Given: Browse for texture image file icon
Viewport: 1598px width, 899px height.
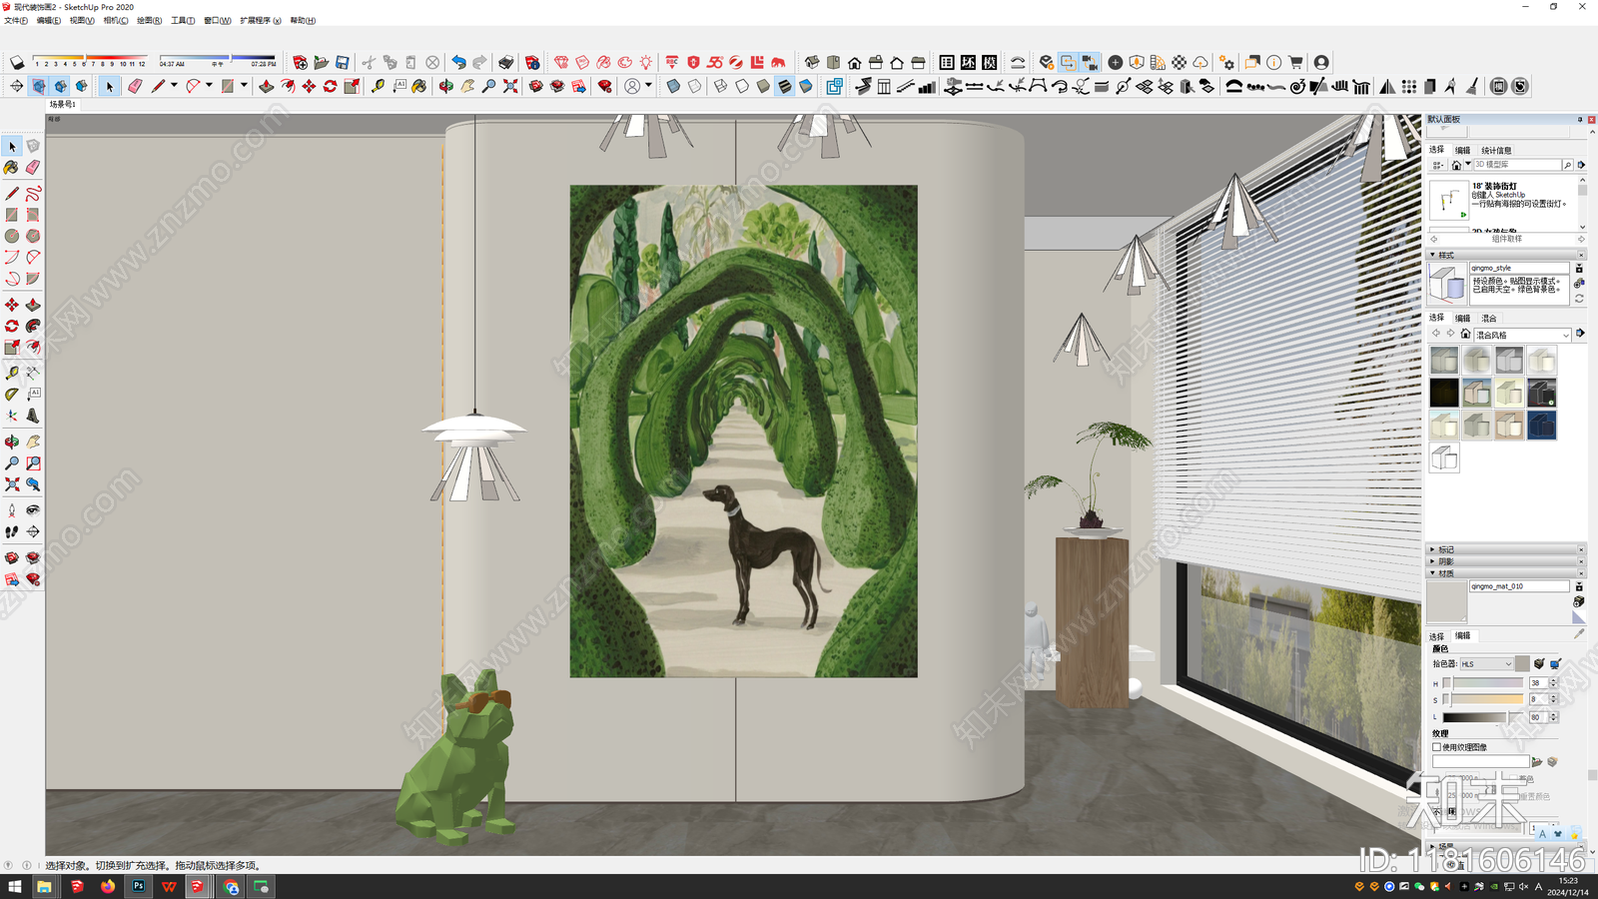Looking at the screenshot, I should pyautogui.click(x=1537, y=762).
